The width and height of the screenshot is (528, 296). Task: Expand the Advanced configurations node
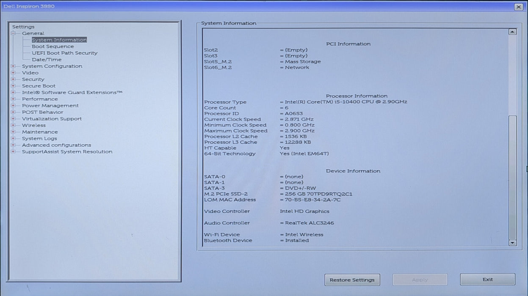click(x=13, y=145)
